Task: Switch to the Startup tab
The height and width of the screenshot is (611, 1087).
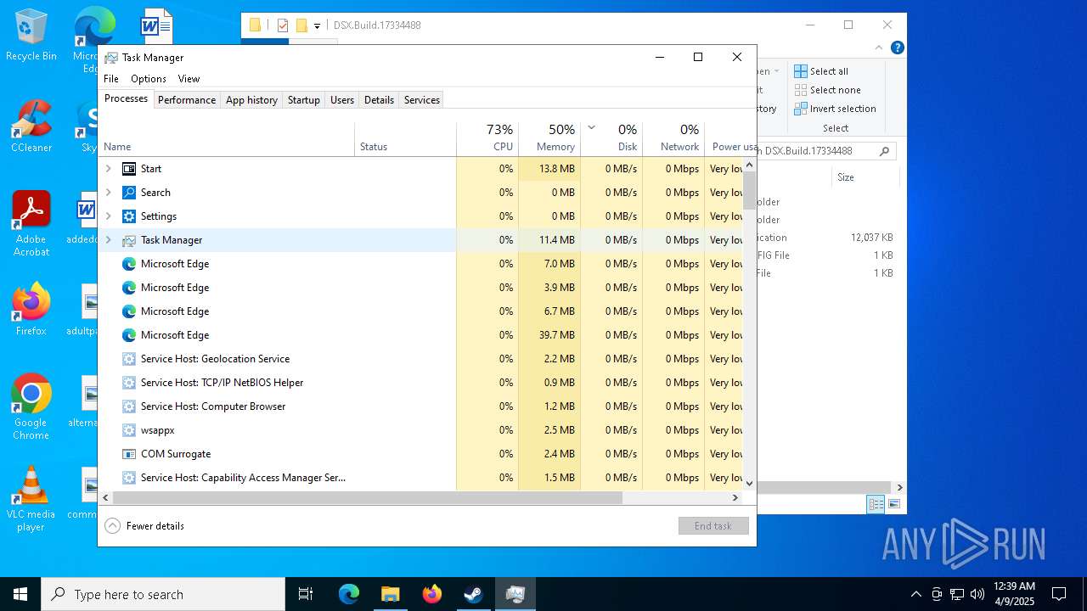Action: click(304, 100)
